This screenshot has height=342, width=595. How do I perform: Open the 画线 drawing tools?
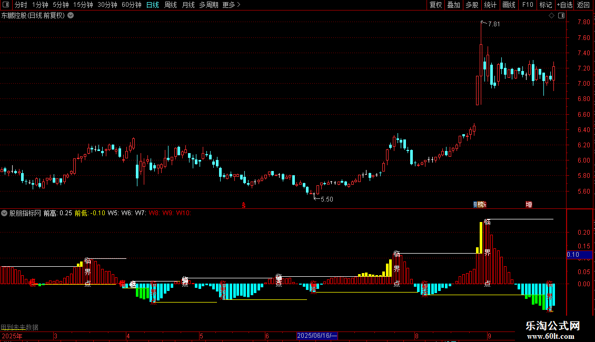pos(509,5)
